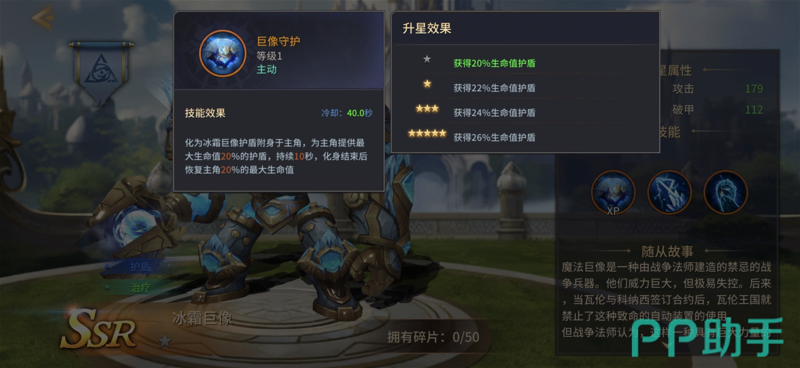Click the 拥有碎片 0/50 progress bar
Screen dimensions: 800x368
tap(433, 337)
